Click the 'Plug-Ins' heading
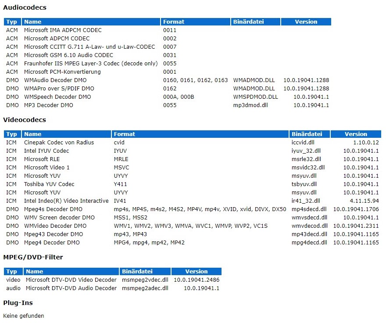Image resolution: width=386 pixels, height=323 pixels. (x=18, y=303)
